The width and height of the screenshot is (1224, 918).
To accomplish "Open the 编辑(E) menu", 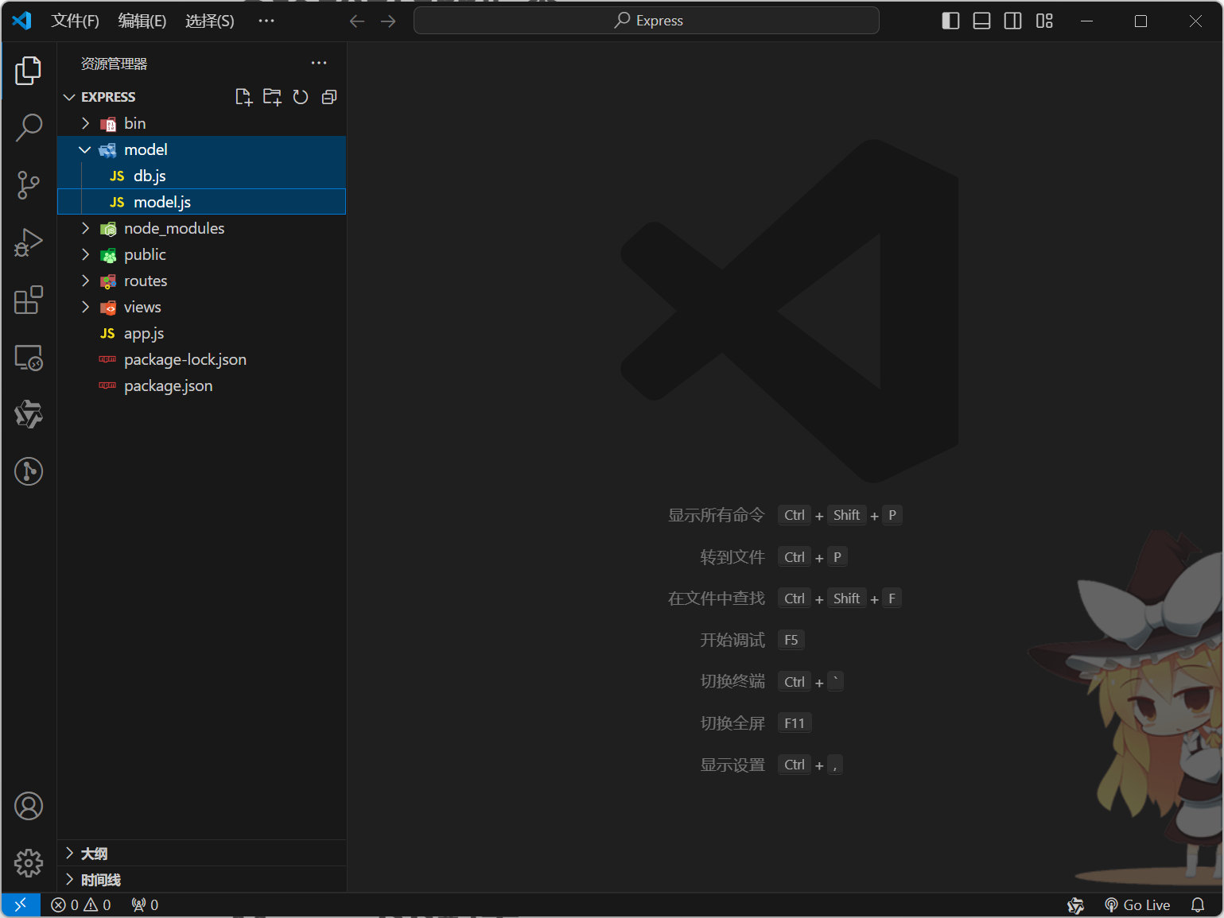I will (142, 21).
